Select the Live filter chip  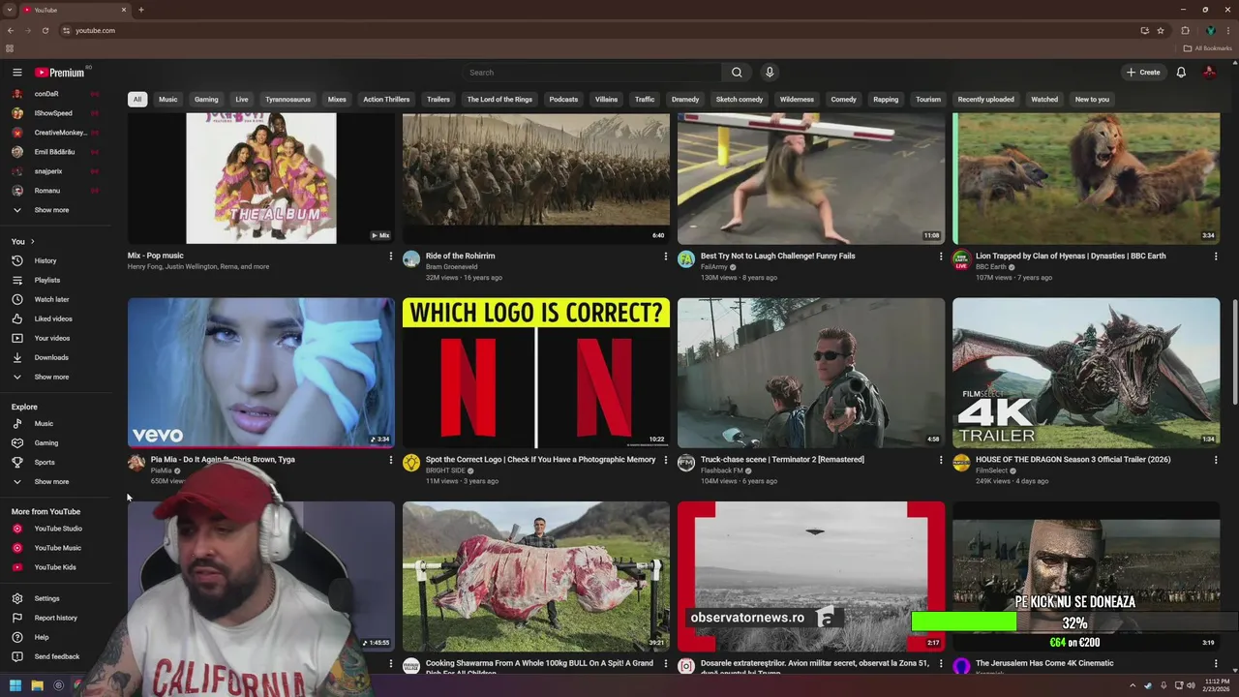(x=242, y=99)
